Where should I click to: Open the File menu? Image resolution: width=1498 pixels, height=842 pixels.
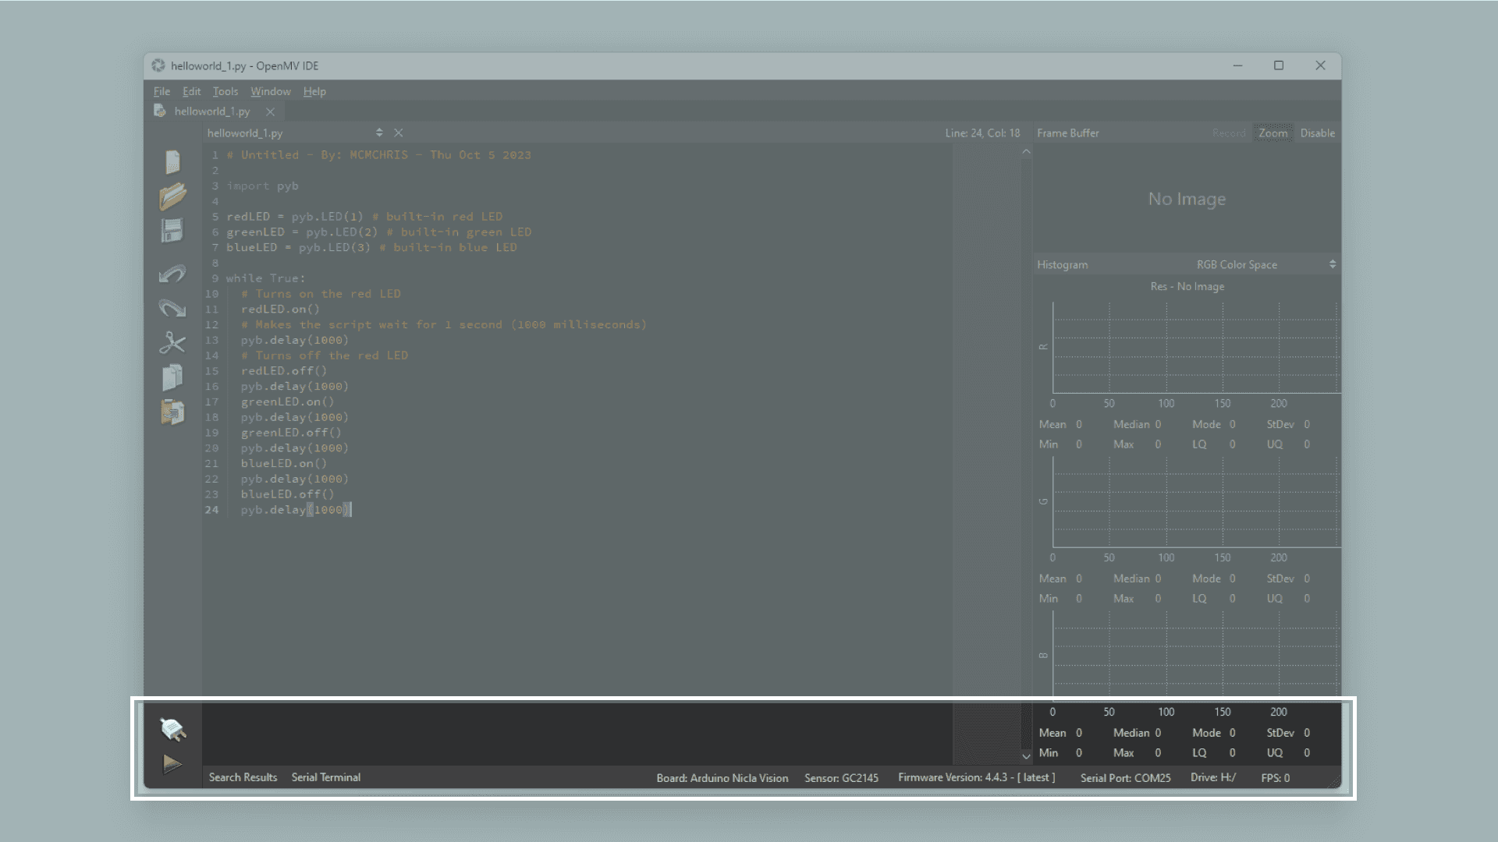162,91
